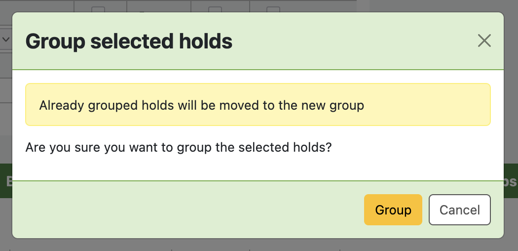Confirm grouping with the yellow Group button
Viewport: 518px width, 251px height.
(x=393, y=210)
